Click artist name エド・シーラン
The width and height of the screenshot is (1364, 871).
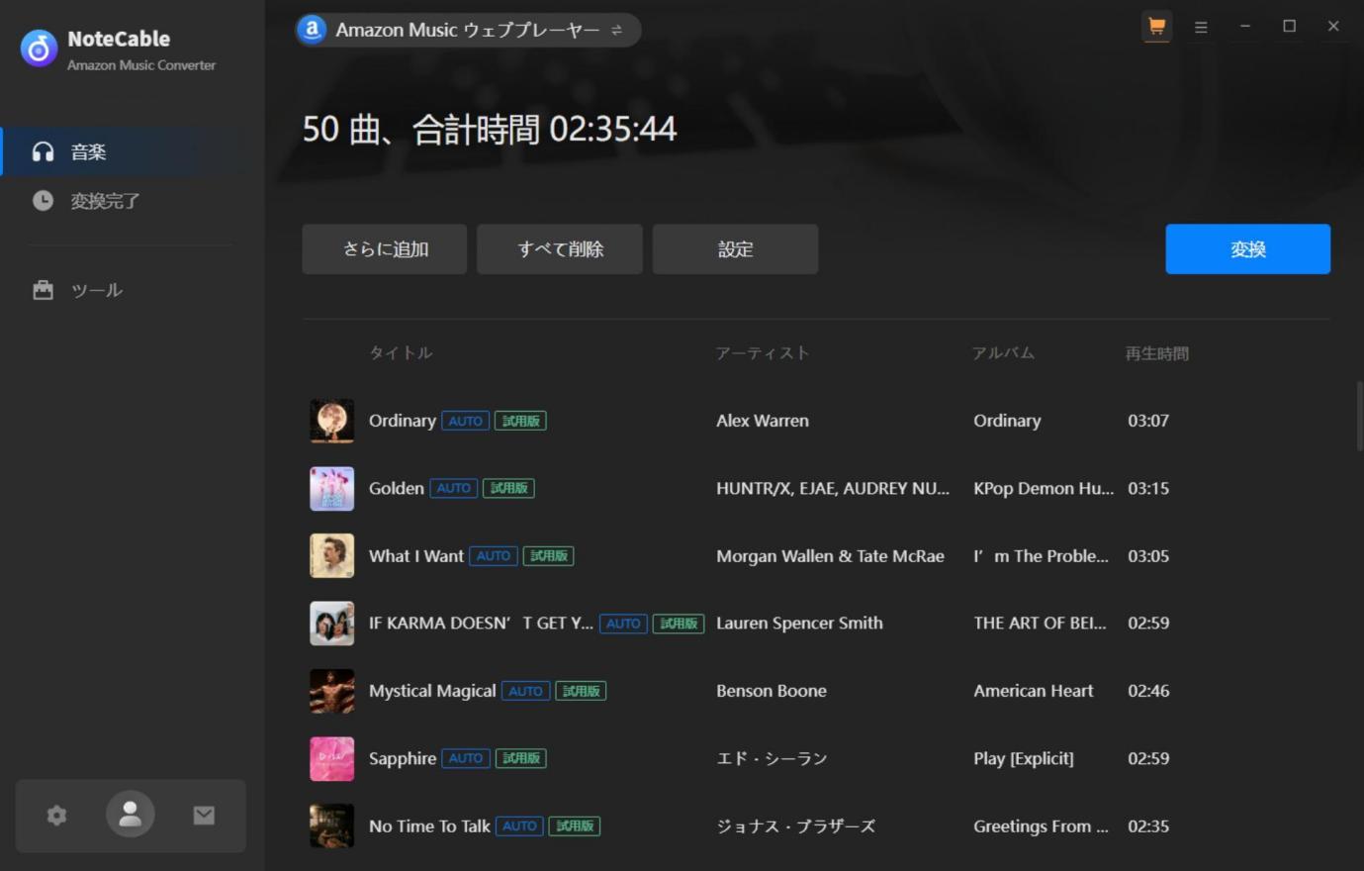[x=772, y=758]
